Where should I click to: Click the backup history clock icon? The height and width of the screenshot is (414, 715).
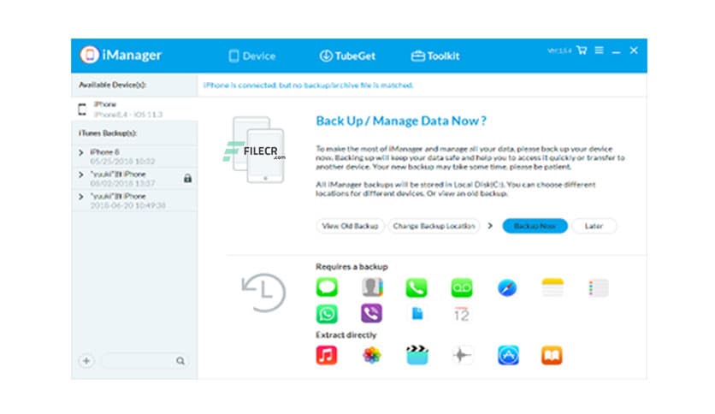point(263,293)
